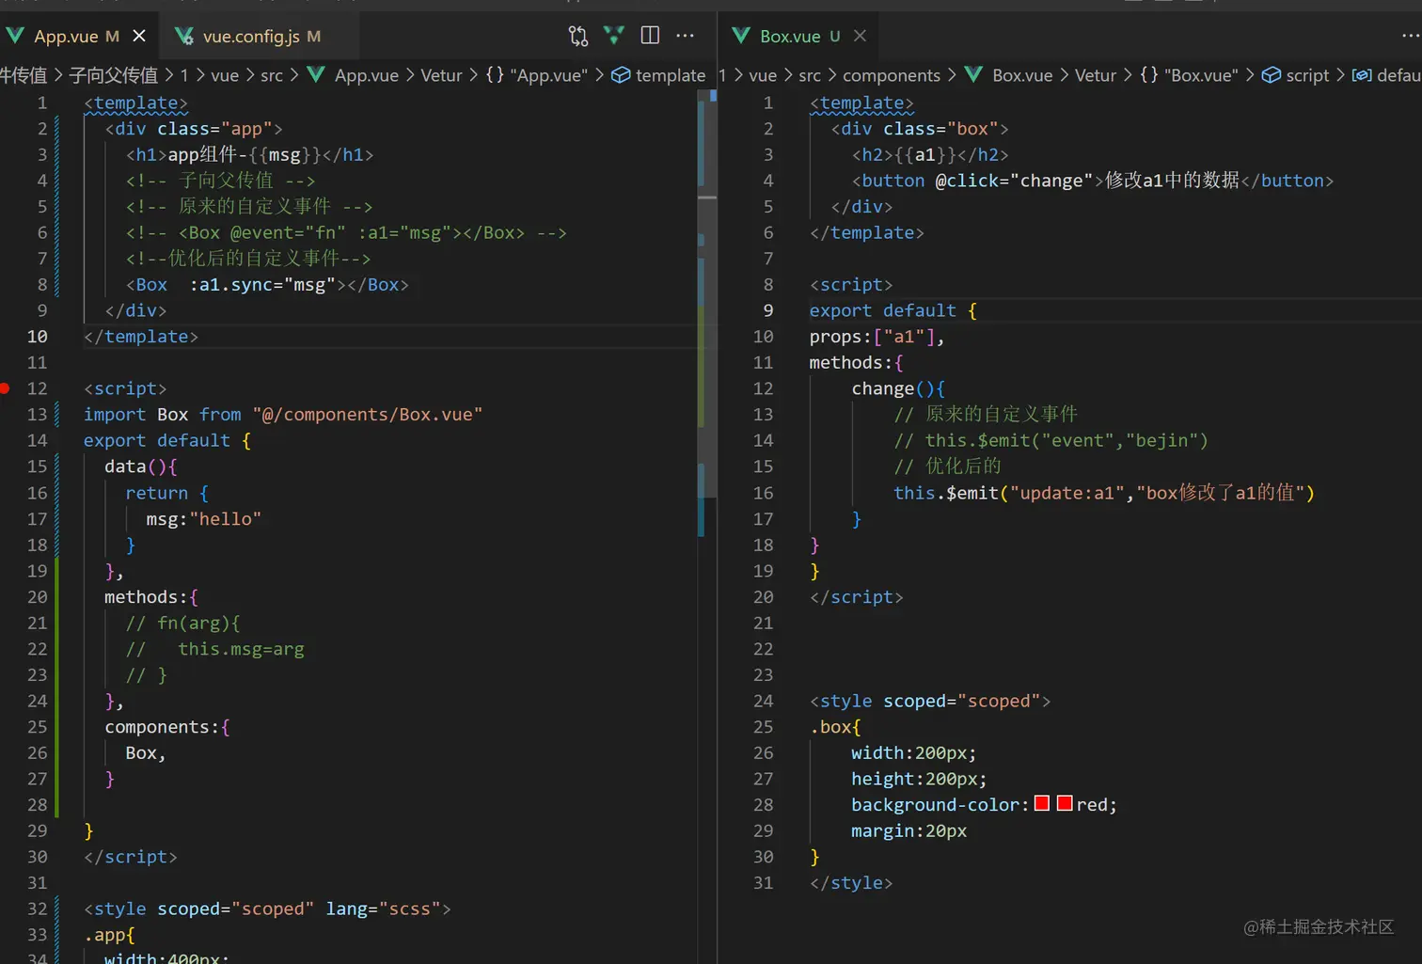Open the 子向父传值 breadcrumb folder
The width and height of the screenshot is (1422, 964).
[x=113, y=75]
